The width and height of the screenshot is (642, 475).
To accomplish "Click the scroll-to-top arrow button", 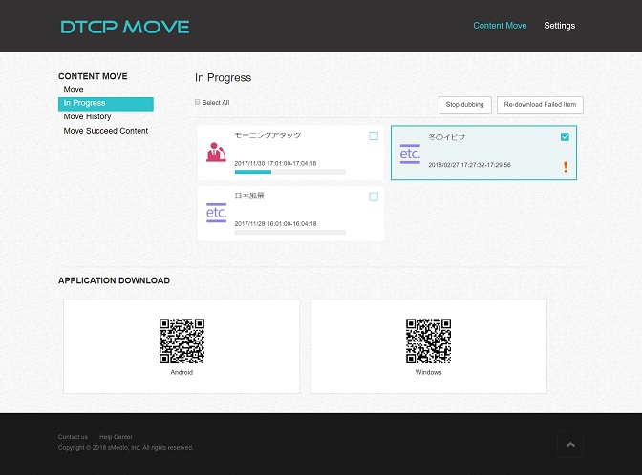I will [569, 444].
